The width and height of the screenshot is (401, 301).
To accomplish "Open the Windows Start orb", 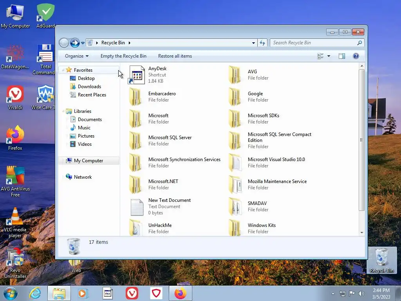I will point(10,293).
